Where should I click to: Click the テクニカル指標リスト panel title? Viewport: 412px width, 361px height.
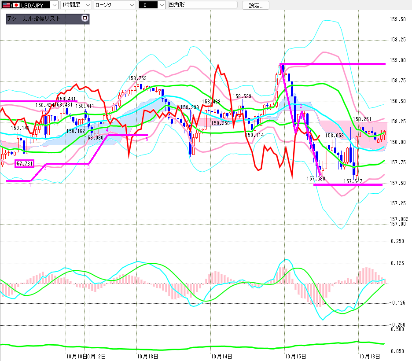[x=33, y=18]
